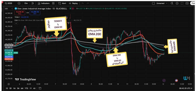196x91 pixels.
Task: Select the 5D date range
Action: click(10, 88)
